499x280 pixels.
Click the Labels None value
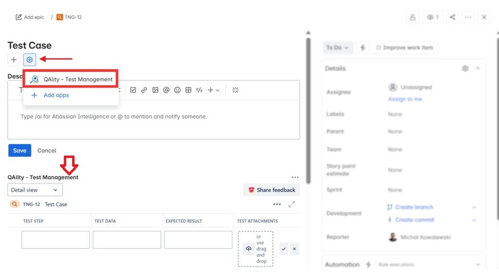[x=395, y=114]
